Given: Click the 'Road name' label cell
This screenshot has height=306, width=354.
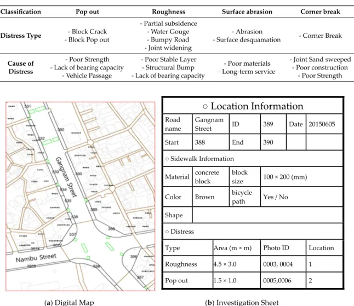Looking at the screenshot, I should pos(178,124).
